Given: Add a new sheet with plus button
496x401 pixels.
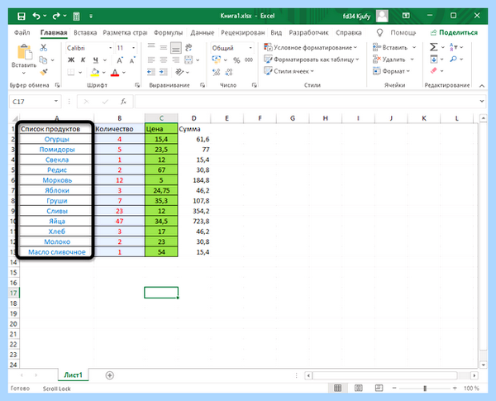Looking at the screenshot, I should [x=110, y=375].
